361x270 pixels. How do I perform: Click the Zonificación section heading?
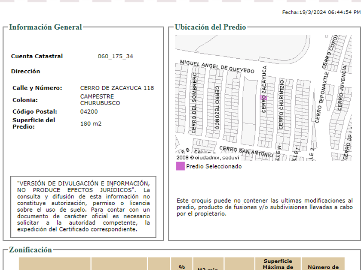(31, 250)
